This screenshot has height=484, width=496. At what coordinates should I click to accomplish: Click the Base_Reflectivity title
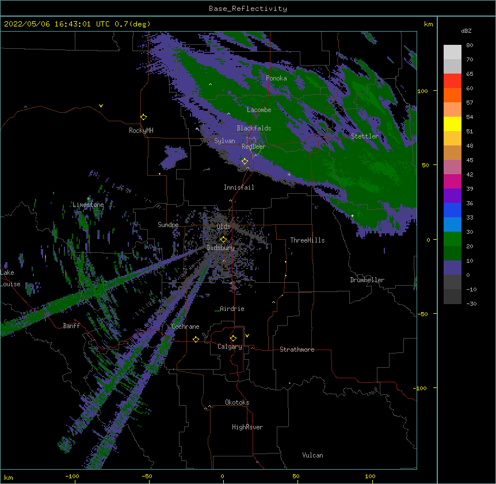click(x=248, y=9)
